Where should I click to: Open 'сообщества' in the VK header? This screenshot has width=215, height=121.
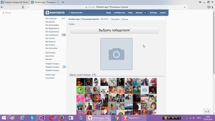(120, 13)
